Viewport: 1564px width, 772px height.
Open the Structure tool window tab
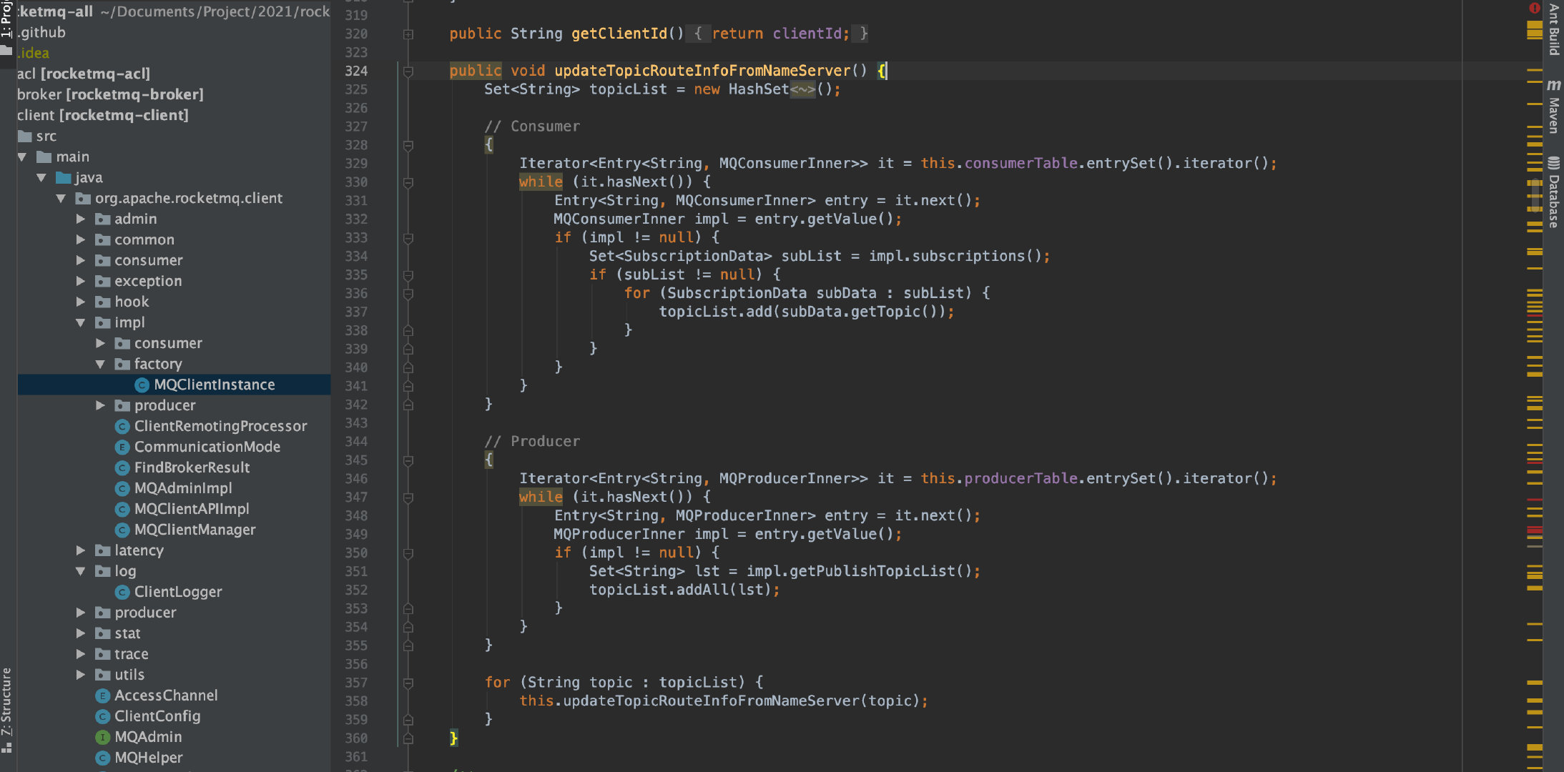pos(6,701)
